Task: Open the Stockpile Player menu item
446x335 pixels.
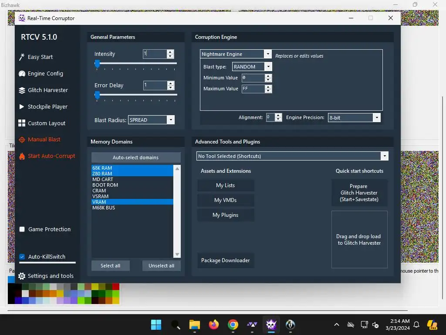Action: [47, 106]
